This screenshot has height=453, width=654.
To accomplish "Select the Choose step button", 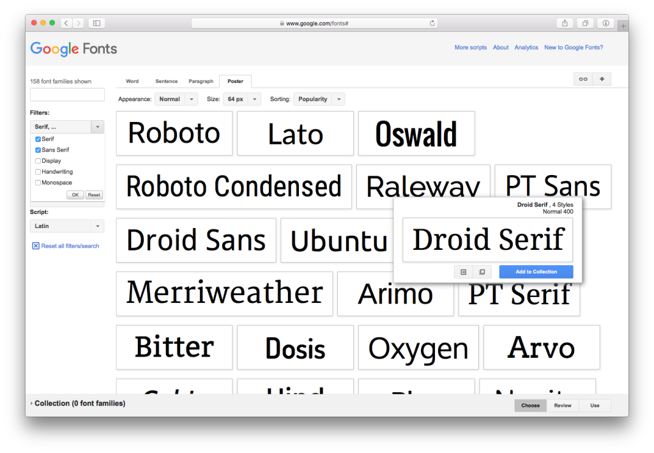I will [x=531, y=406].
